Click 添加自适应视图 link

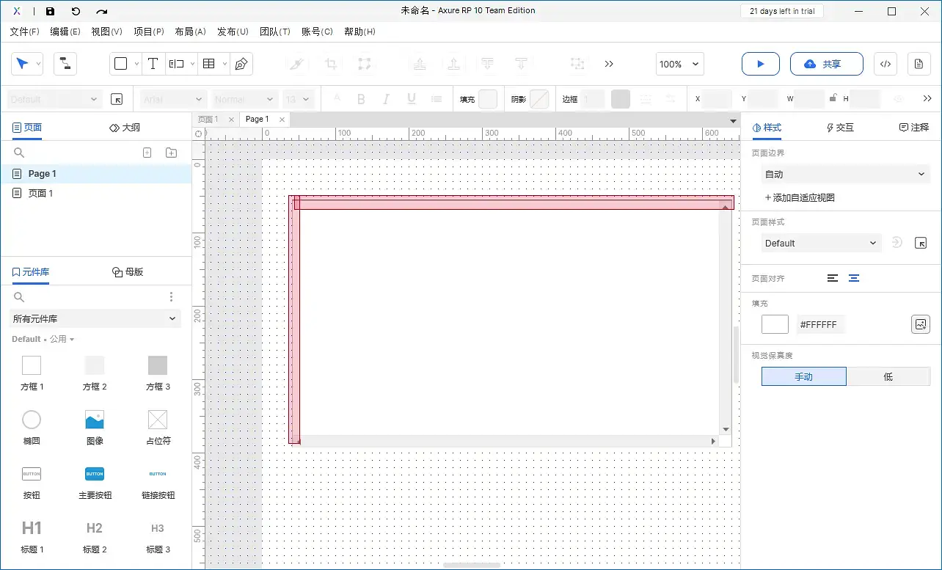(x=800, y=197)
